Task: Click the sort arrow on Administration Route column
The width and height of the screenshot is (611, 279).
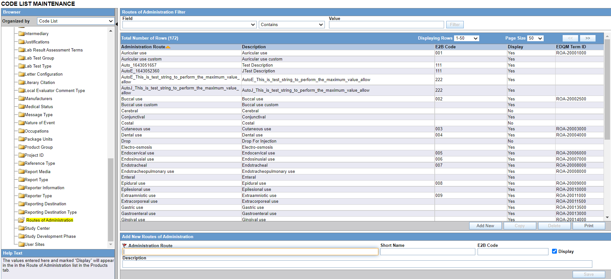Action: [168, 47]
